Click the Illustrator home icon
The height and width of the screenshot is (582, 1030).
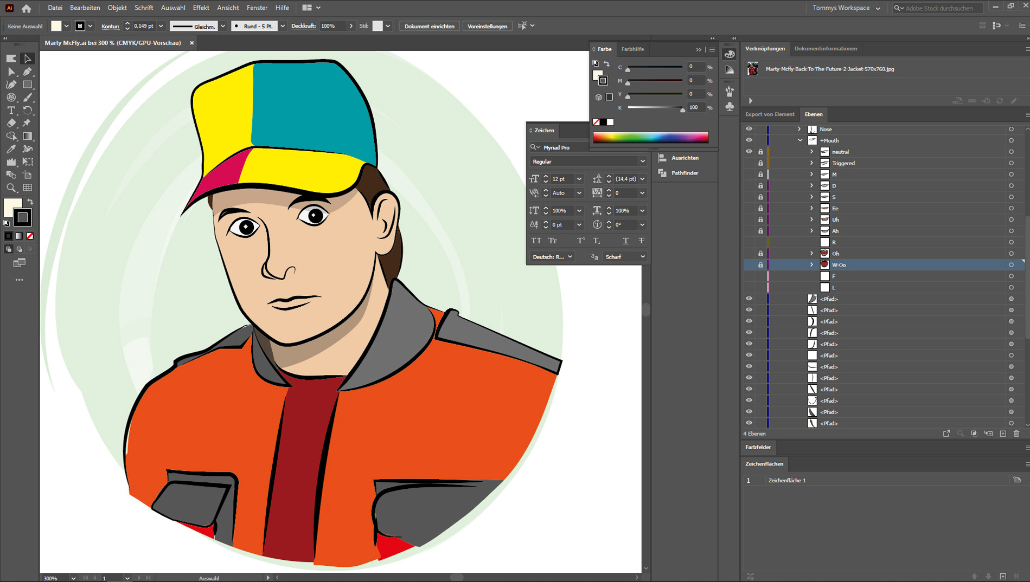point(26,8)
